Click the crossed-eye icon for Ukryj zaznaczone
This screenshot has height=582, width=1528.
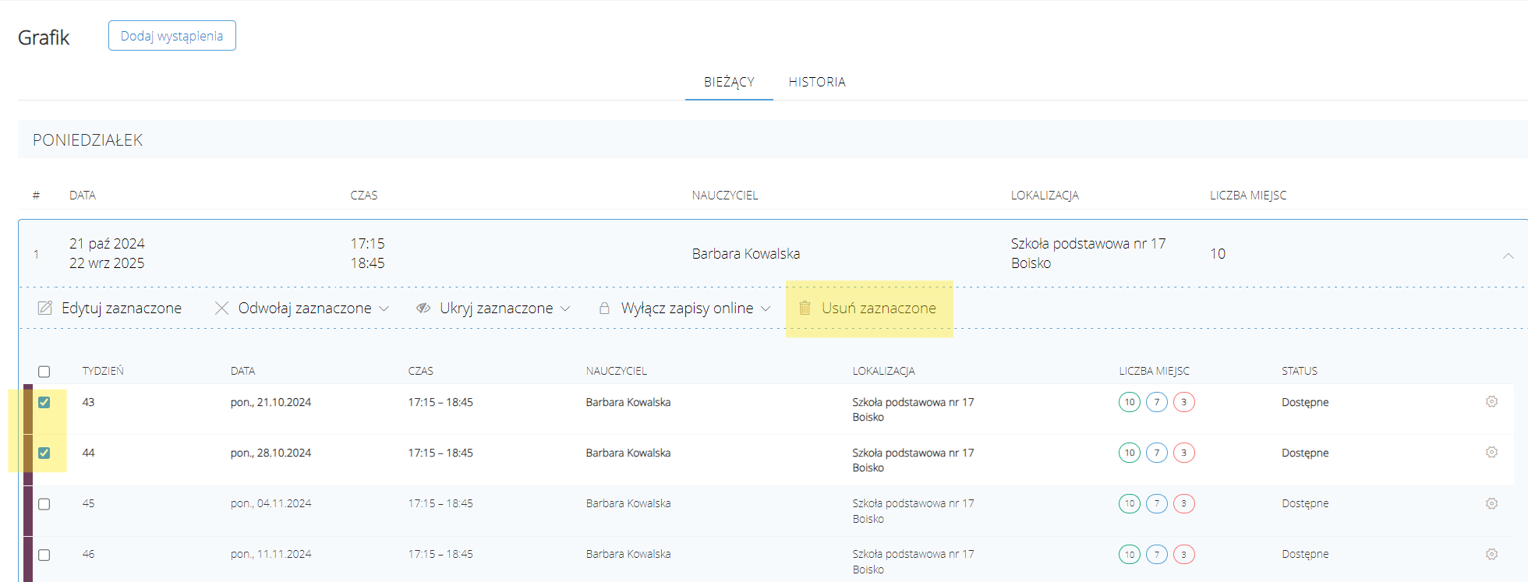point(423,308)
